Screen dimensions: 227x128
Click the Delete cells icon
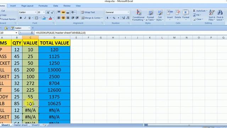tap(178, 12)
